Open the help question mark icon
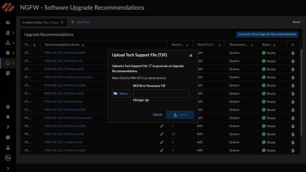This screenshot has height=172, width=306. [x=8, y=127]
